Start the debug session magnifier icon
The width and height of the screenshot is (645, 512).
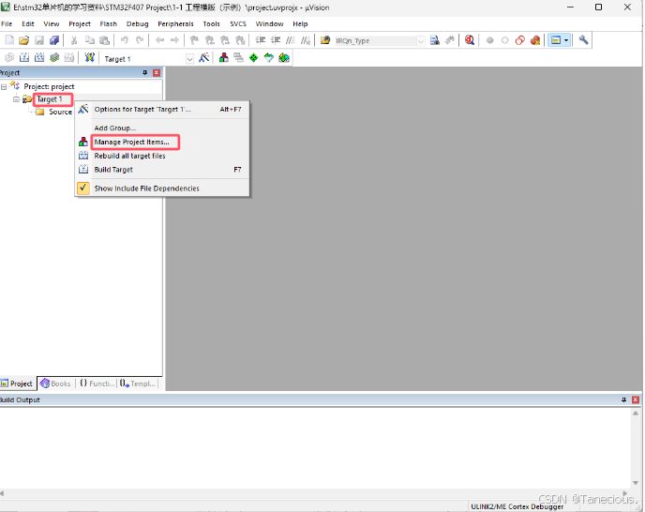click(470, 40)
